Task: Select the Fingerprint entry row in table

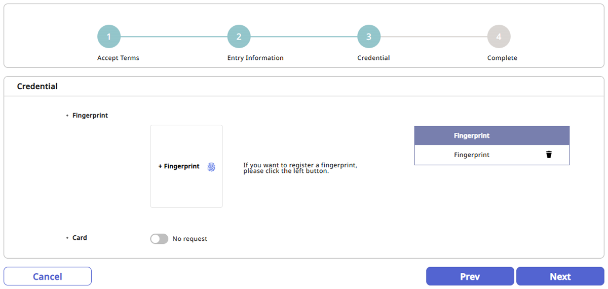Action: click(472, 155)
